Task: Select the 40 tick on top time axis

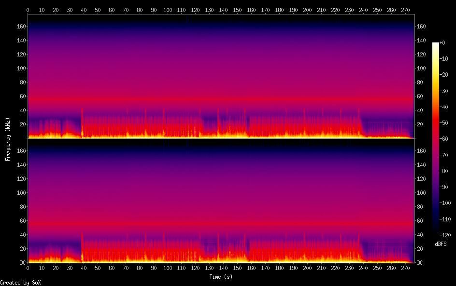Action: (84, 10)
